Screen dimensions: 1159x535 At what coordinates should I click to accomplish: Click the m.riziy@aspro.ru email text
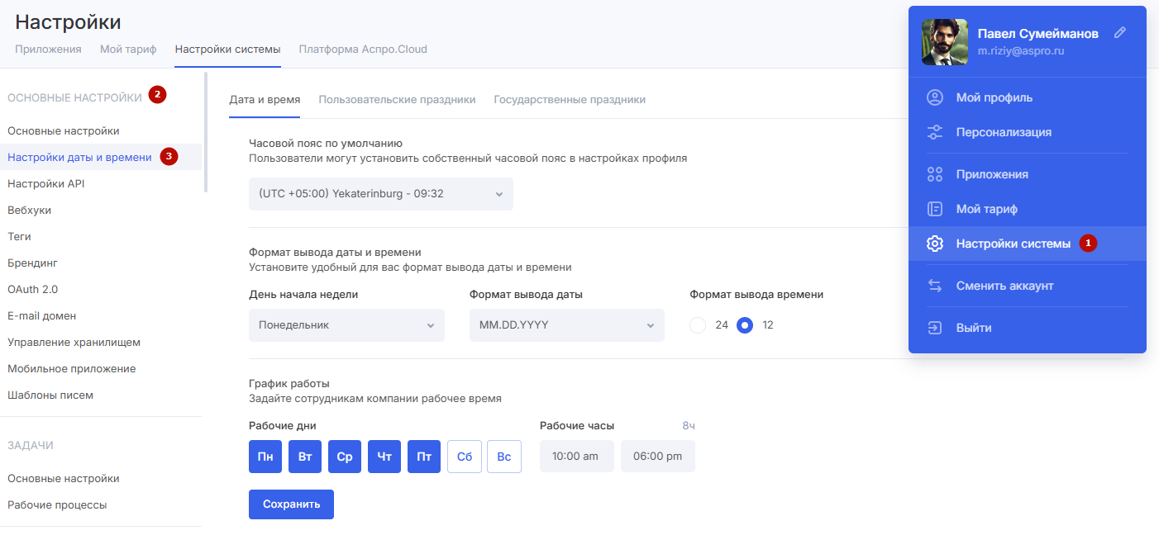(1020, 50)
